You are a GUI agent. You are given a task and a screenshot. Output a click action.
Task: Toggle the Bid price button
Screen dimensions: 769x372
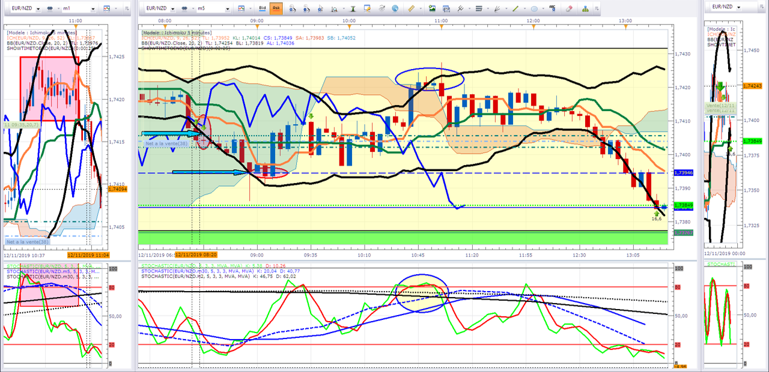(262, 8)
